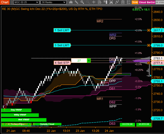Image resolution: width=164 pixels, height=134 pixels.
Task: Click the +2.5% percent level label
Action: (x=138, y=19)
